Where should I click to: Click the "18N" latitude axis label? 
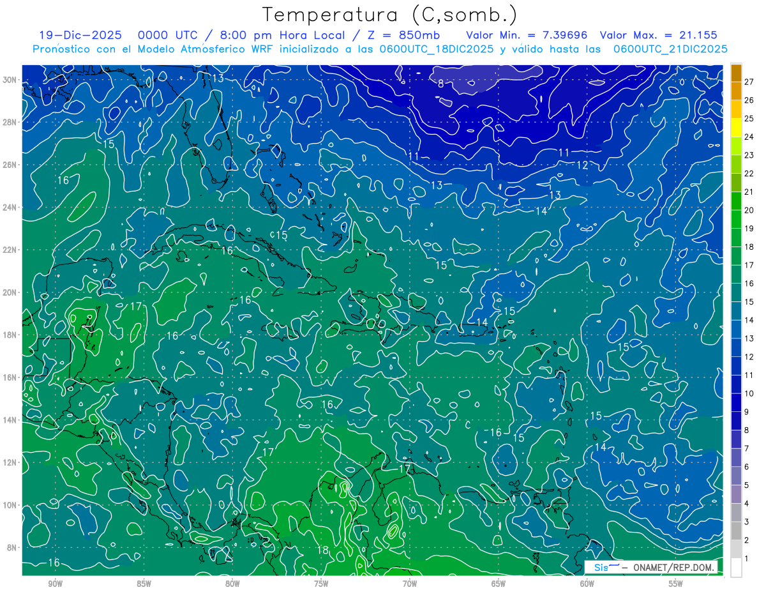[x=11, y=335]
